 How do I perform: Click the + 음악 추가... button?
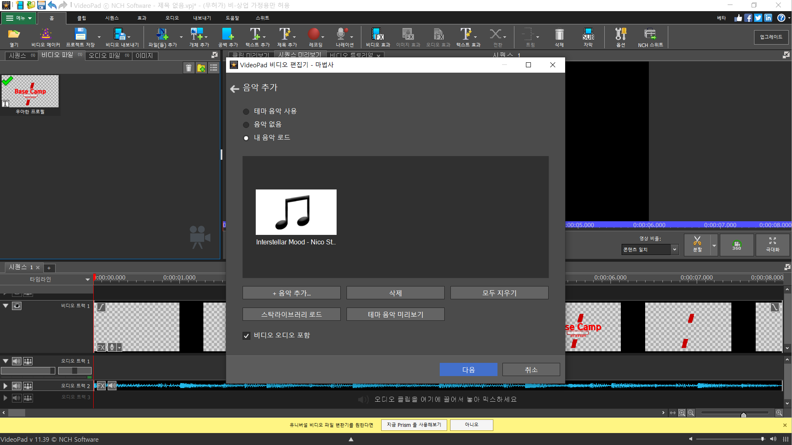292,293
